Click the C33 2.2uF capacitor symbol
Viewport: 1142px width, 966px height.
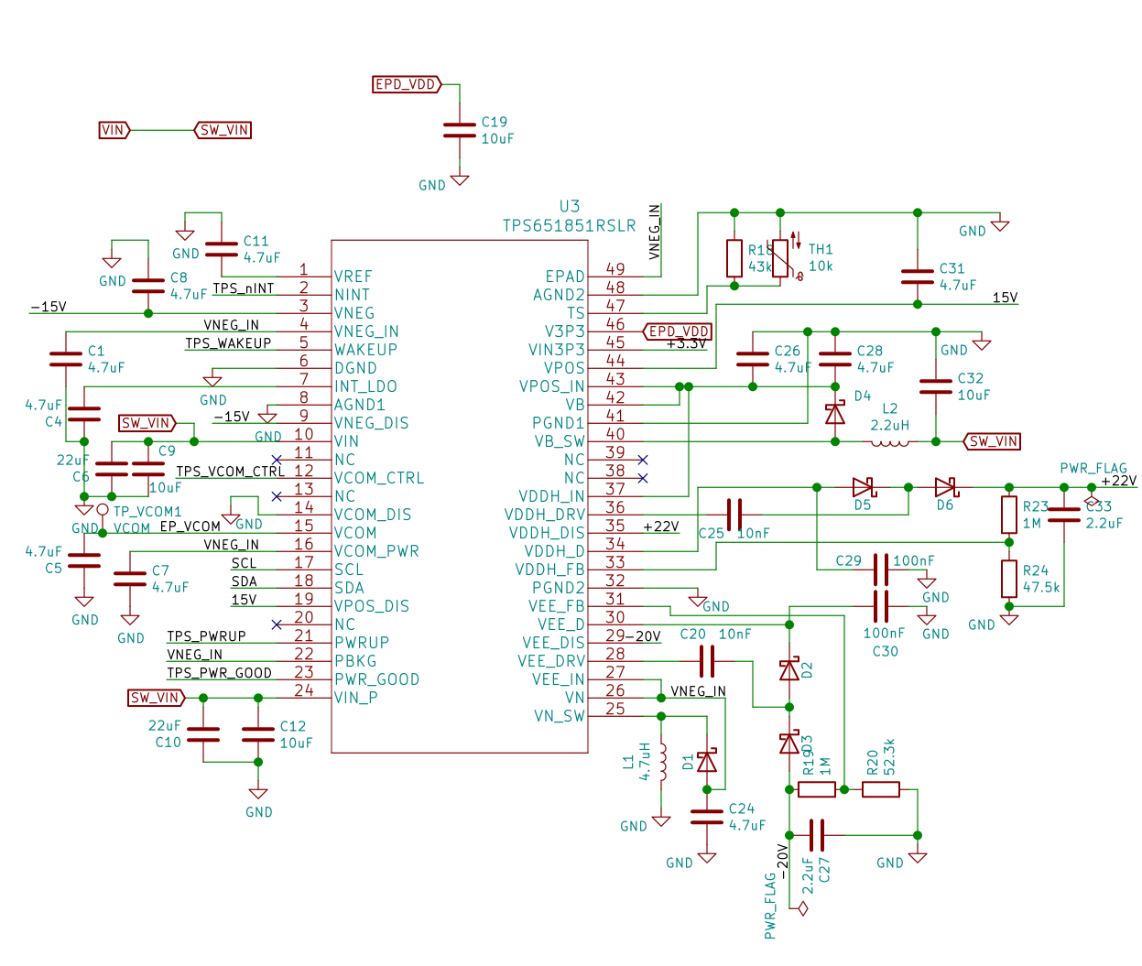1064,515
